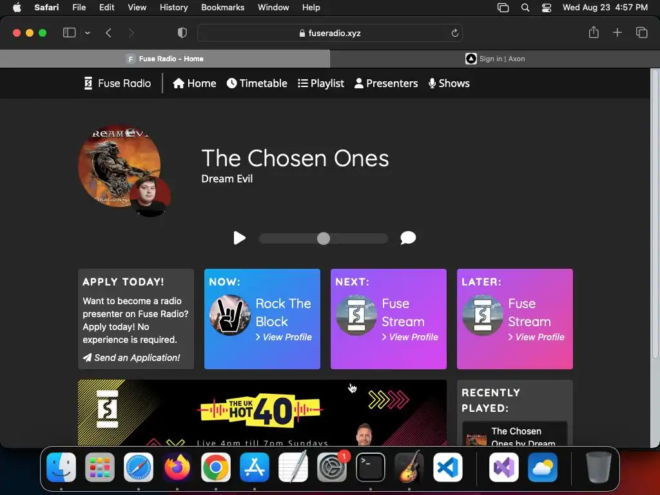This screenshot has width=660, height=495.
Task: Open Launchpad from the Dock
Action: point(100,467)
